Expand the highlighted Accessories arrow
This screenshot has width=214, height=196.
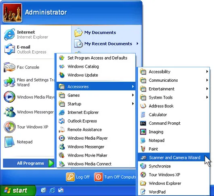tap(133, 87)
